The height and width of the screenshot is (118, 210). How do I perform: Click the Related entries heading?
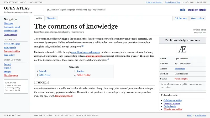point(170,95)
